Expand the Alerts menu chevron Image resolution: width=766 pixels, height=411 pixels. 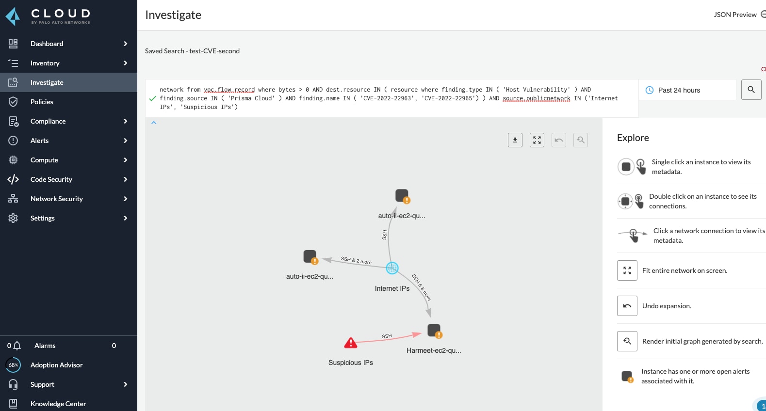pyautogui.click(x=126, y=141)
